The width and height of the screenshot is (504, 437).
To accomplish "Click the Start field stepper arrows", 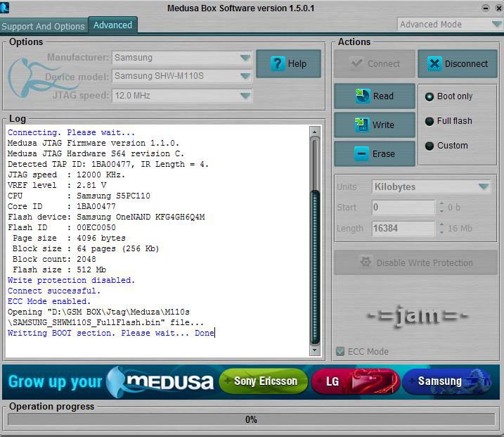I will pyautogui.click(x=441, y=207).
